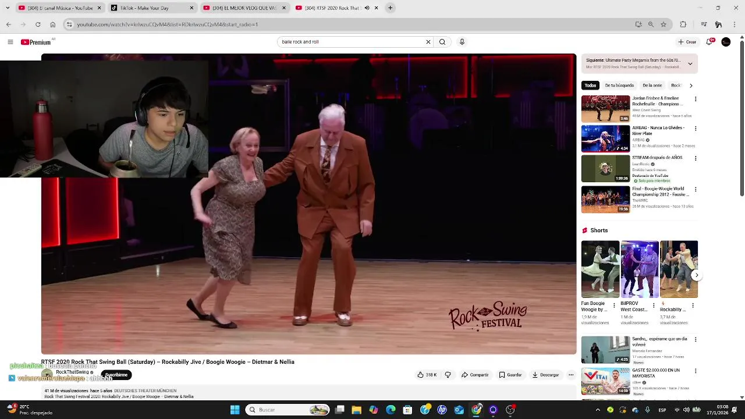
Task: Open options for Jordan Frisbee video
Action: (696, 99)
